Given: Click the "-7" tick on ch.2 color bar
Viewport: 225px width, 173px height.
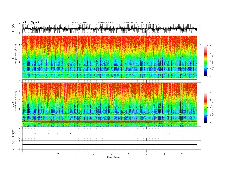Looking at the screenshot, I should pos(210,123).
